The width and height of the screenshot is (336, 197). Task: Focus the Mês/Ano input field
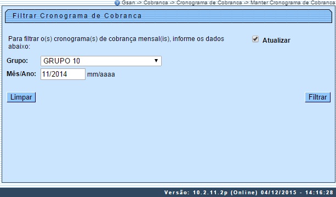pos(63,74)
